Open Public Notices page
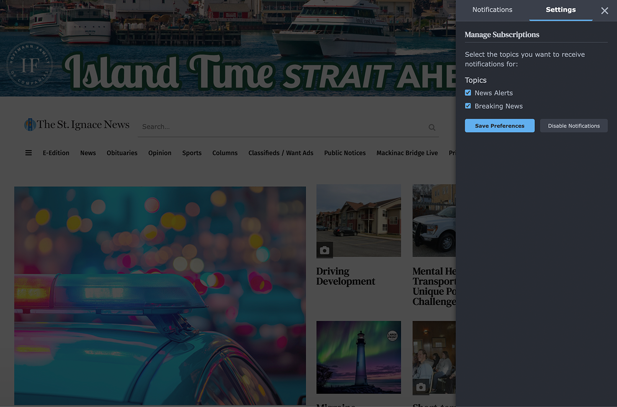 [345, 153]
